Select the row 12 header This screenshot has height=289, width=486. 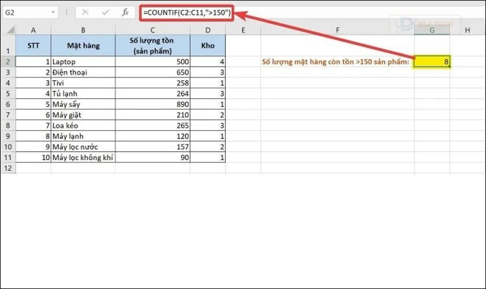8,168
